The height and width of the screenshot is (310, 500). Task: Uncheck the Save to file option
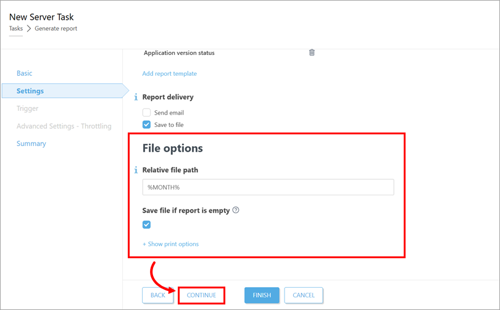tap(146, 124)
